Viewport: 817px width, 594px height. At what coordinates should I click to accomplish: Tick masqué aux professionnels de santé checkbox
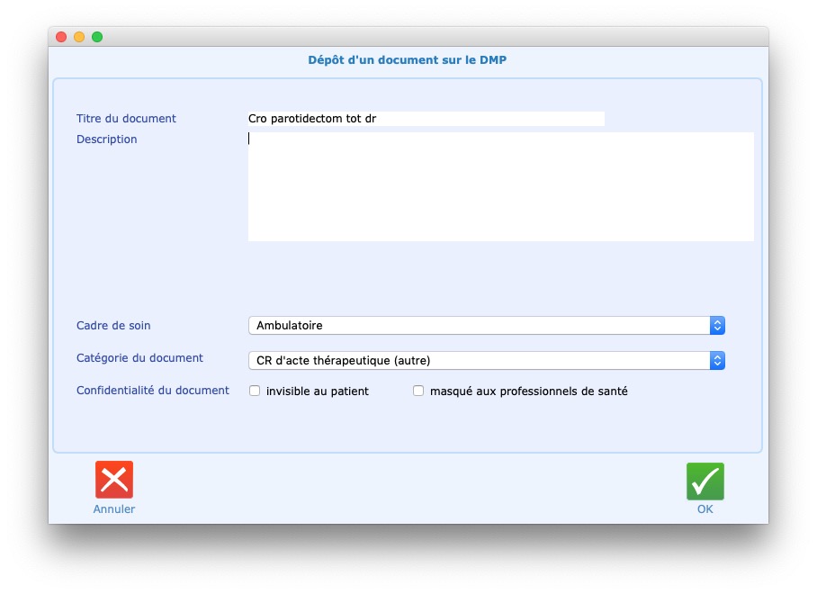point(418,391)
